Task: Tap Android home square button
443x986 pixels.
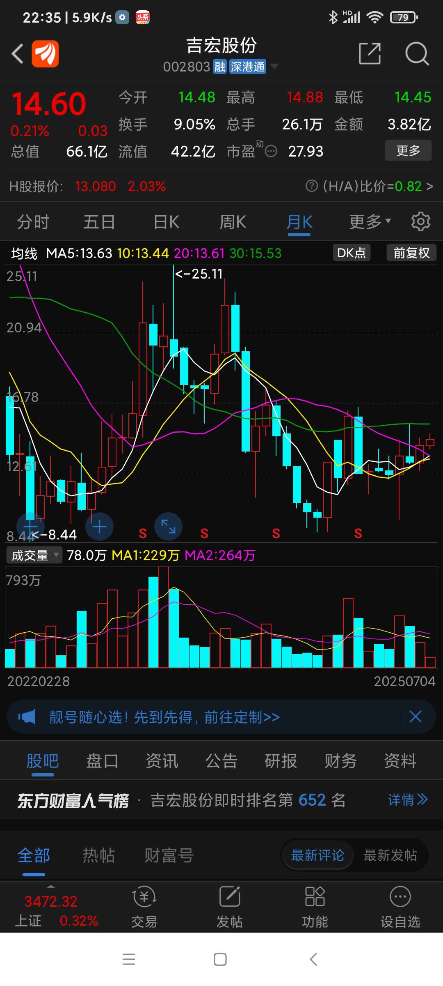Action: click(220, 959)
